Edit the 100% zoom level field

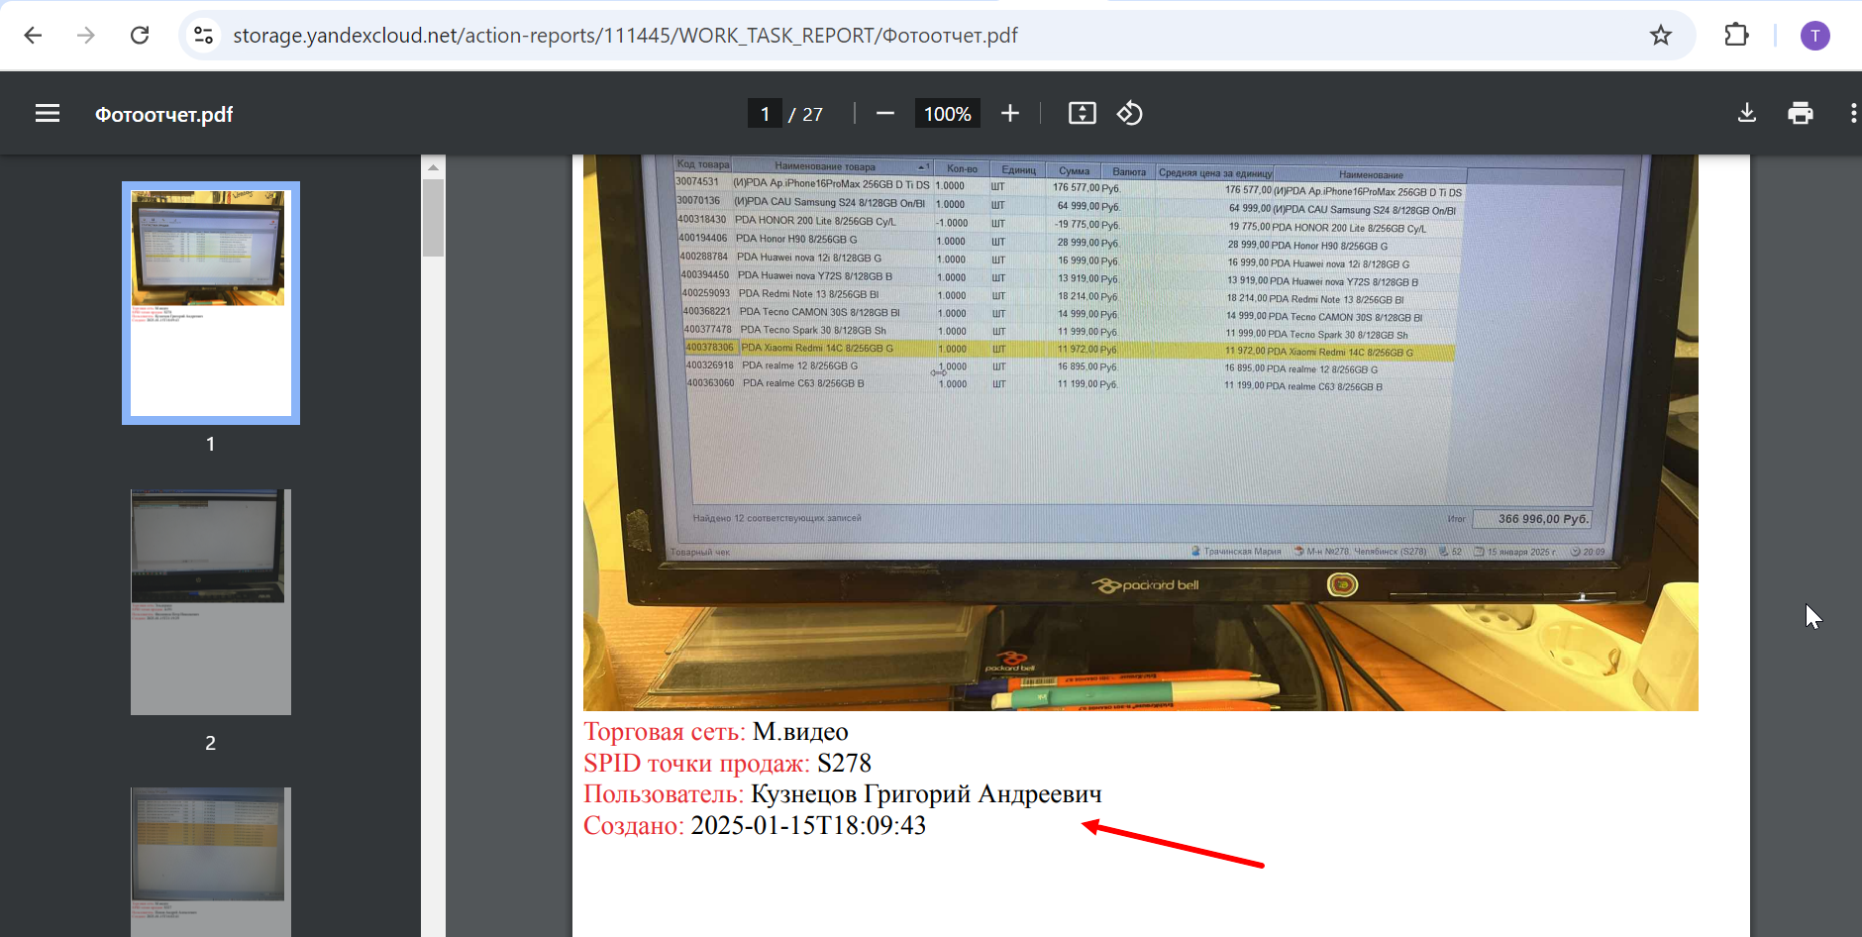tap(947, 114)
